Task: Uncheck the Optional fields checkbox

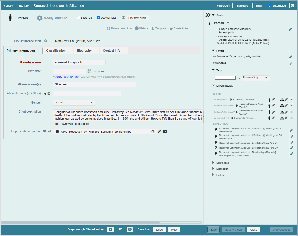Action: (98, 18)
